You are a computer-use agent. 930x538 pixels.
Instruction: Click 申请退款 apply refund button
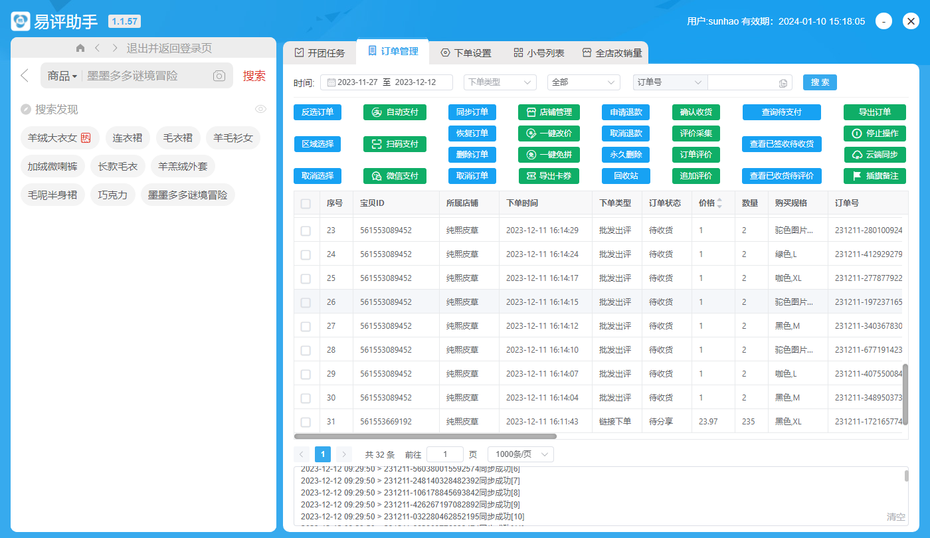[626, 112]
